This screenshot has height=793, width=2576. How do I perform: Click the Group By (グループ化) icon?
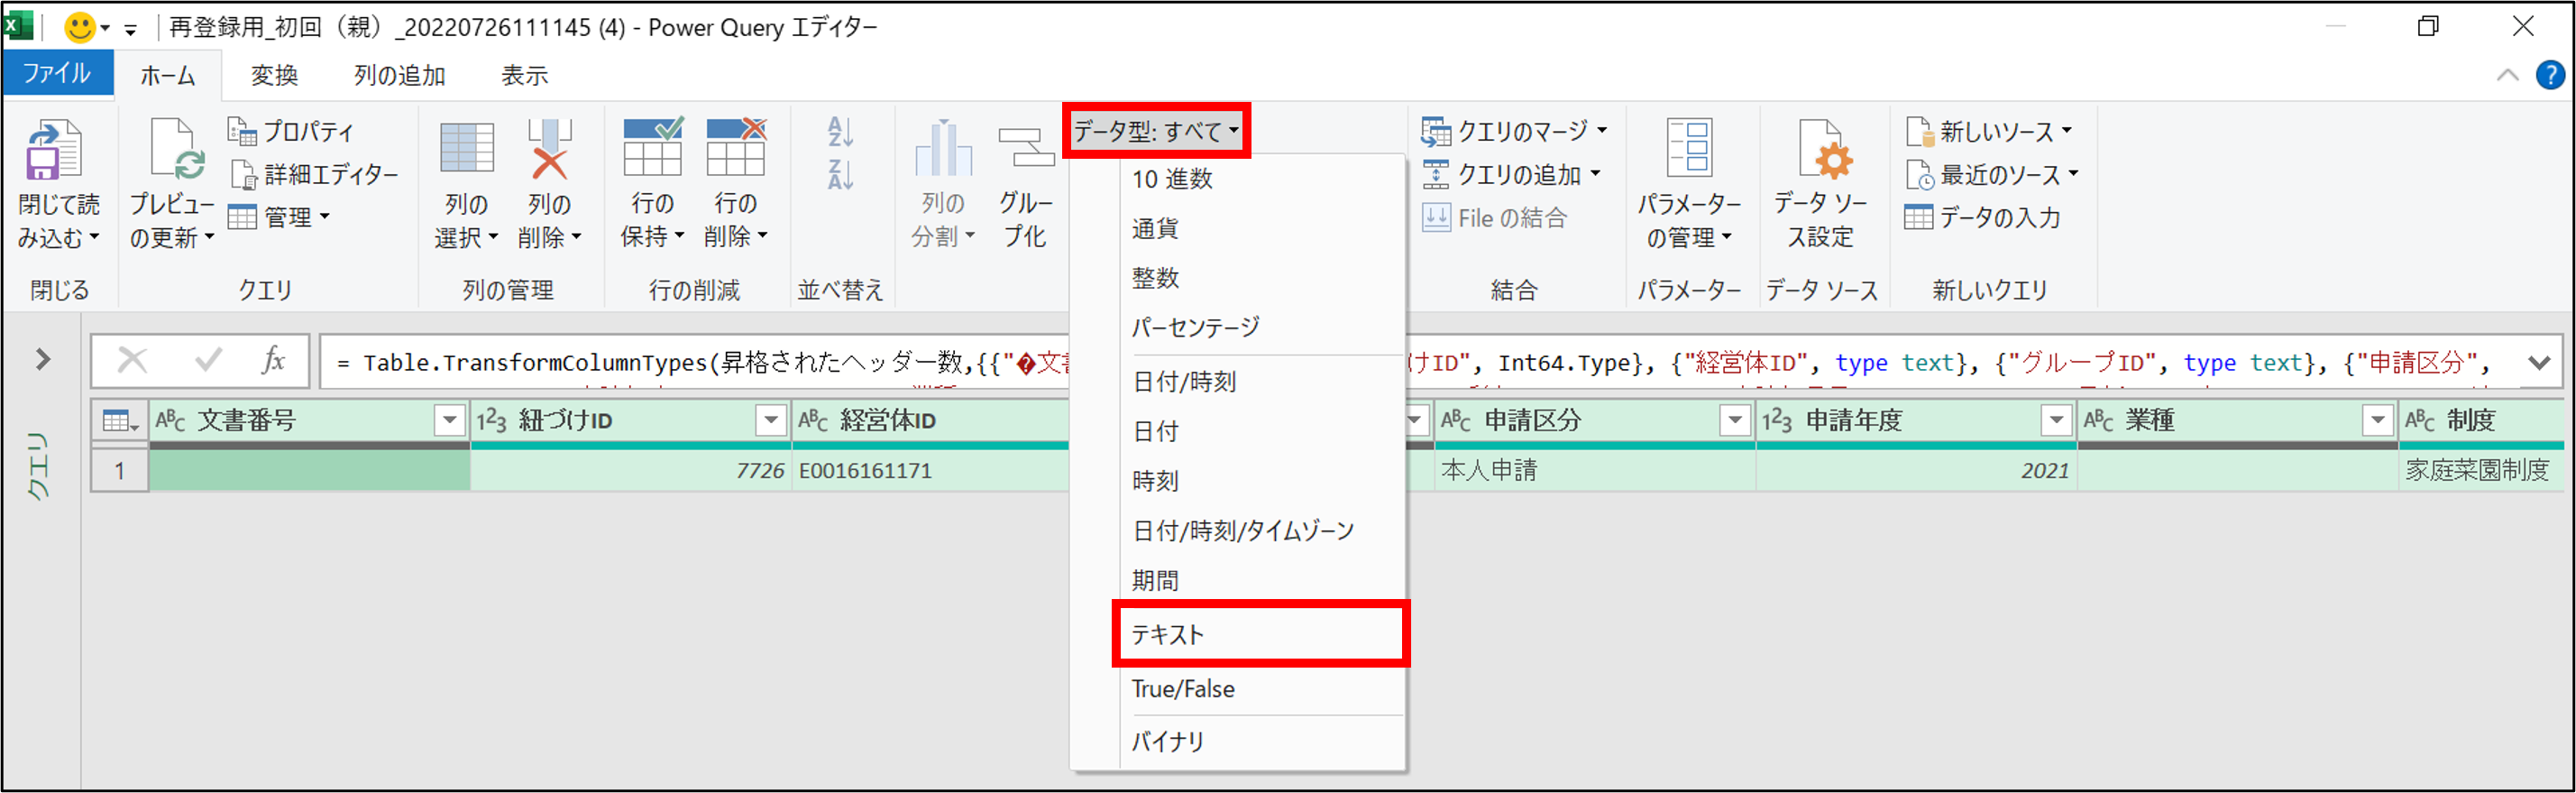click(x=1025, y=150)
